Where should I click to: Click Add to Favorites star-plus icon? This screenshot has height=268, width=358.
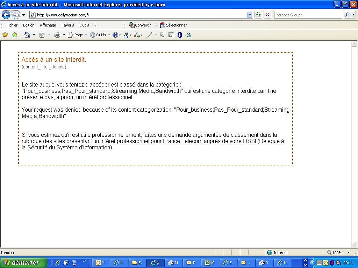pos(15,35)
